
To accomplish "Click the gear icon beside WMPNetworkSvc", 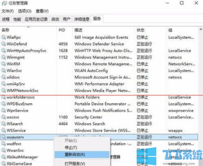I will click(3, 91).
